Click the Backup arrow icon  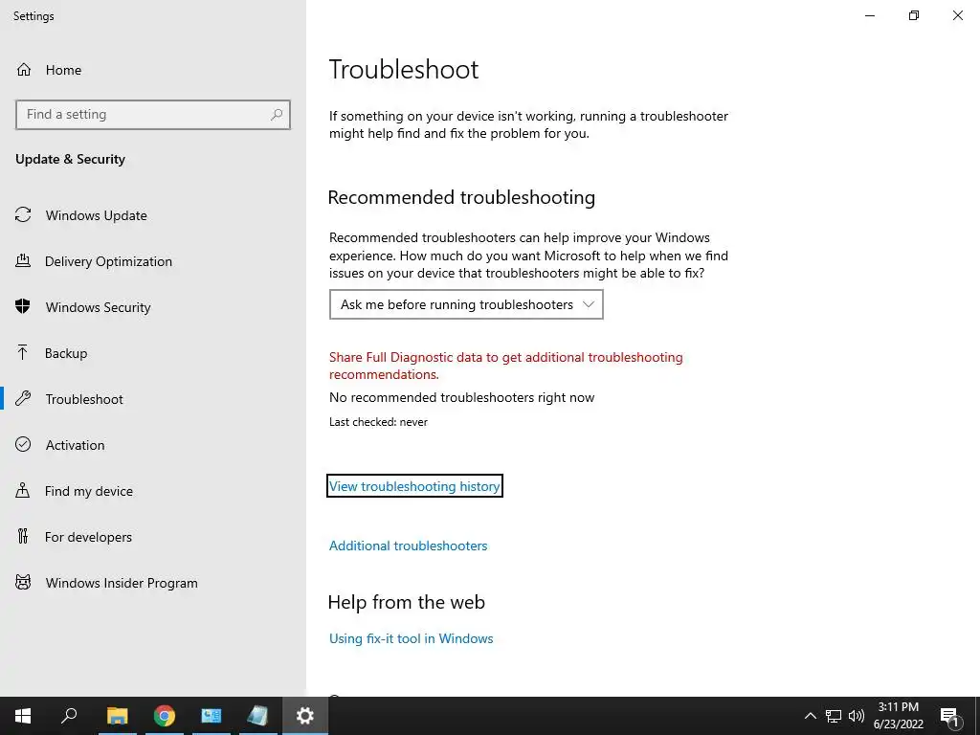[x=23, y=353]
